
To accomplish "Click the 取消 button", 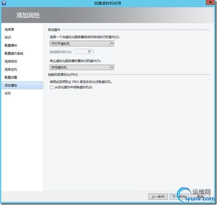I will 200,196.
